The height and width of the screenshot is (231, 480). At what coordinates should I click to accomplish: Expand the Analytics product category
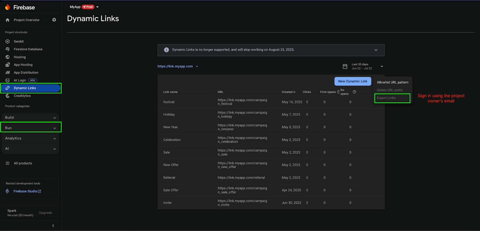coord(30,138)
